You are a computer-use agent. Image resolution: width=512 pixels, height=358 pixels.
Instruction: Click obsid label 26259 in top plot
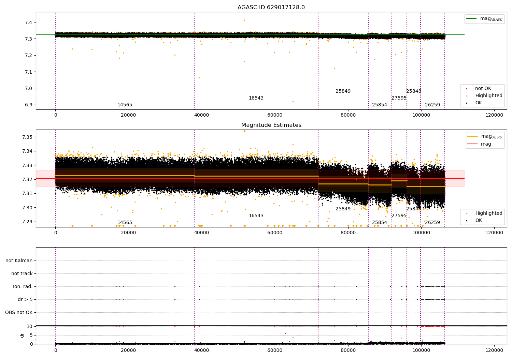click(x=432, y=105)
